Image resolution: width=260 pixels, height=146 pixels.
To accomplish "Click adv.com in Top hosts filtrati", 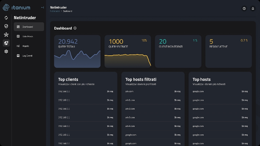I will (129, 91).
